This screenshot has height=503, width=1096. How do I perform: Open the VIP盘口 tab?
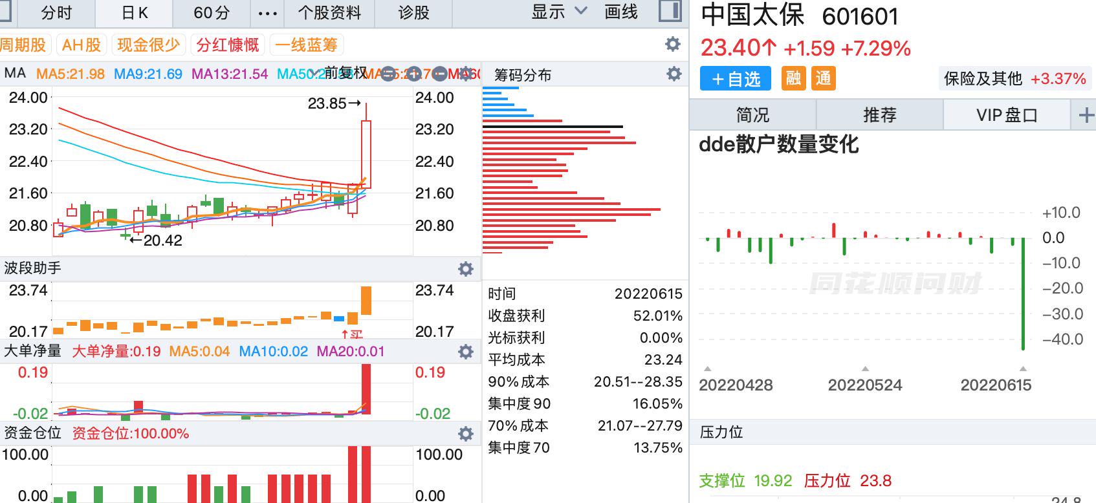[x=1007, y=115]
